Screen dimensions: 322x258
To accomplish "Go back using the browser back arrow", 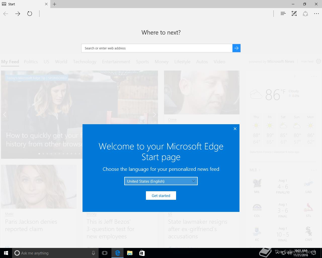I will pyautogui.click(x=6, y=14).
